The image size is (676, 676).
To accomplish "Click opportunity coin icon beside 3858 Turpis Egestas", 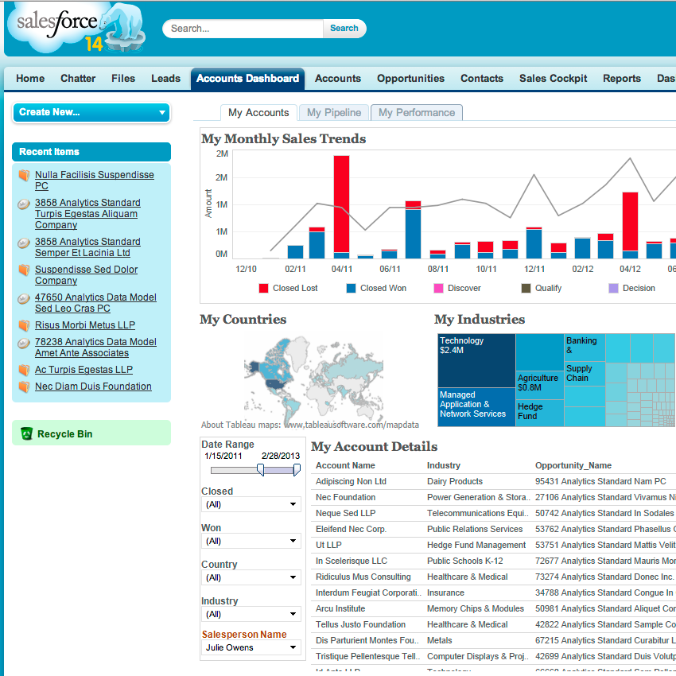I will tap(24, 204).
